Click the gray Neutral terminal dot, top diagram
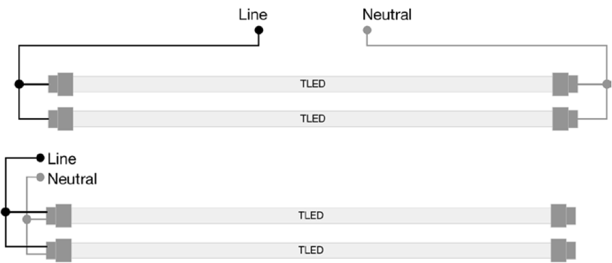 pyautogui.click(x=367, y=30)
